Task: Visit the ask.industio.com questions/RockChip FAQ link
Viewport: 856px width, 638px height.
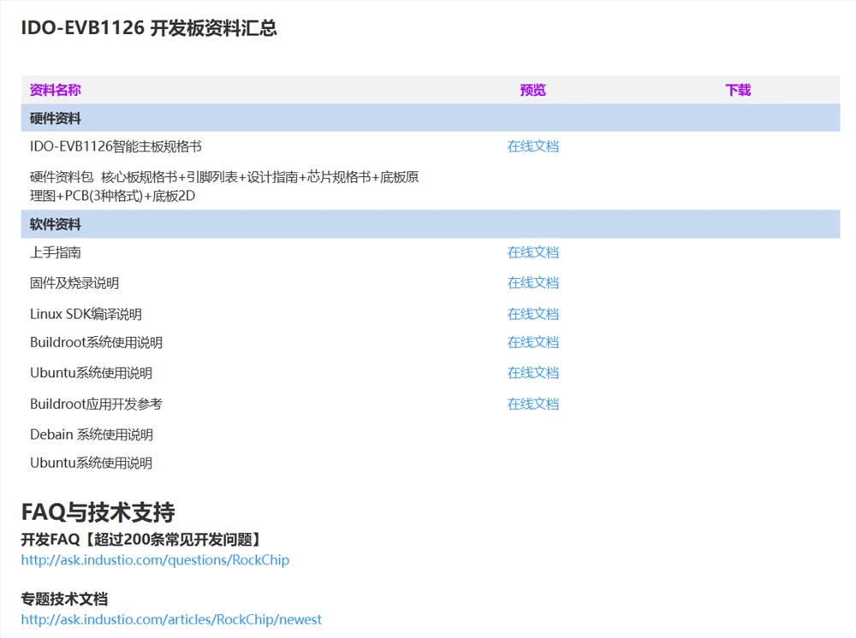Action: coord(155,560)
